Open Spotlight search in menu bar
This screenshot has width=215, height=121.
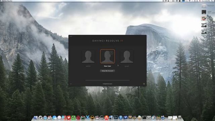click(212, 1)
